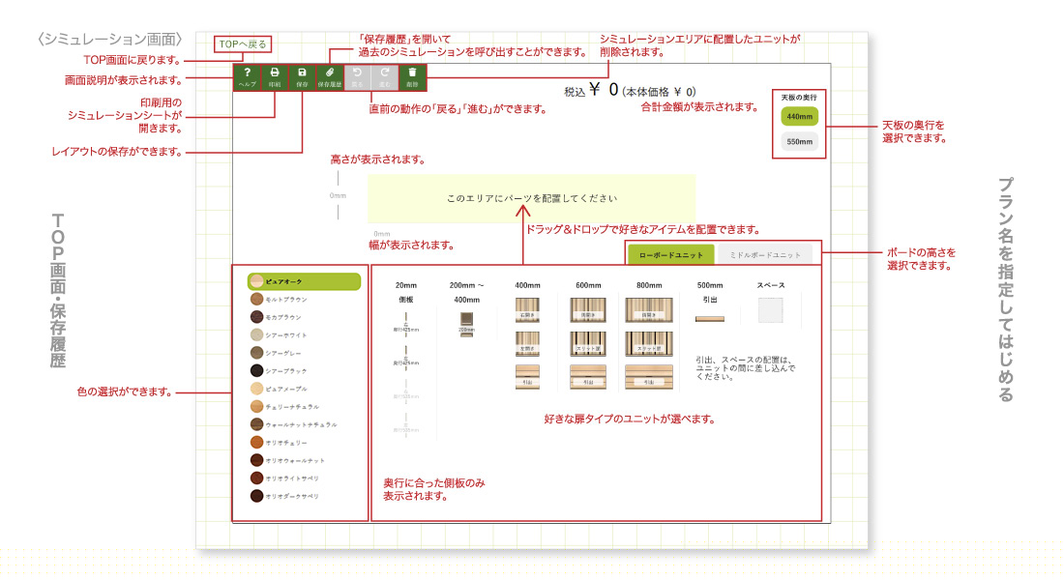Viewport: 1064px width, 580px height.
Task: Switch to ローボードユニット tab
Action: [x=670, y=254]
